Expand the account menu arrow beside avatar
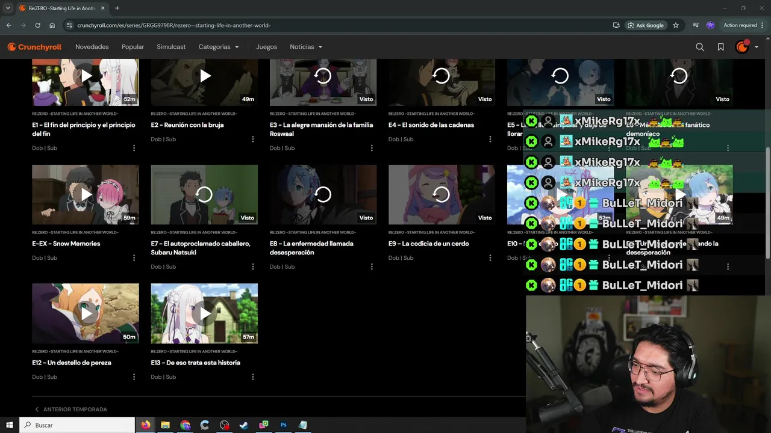This screenshot has height=433, width=771. click(x=757, y=47)
